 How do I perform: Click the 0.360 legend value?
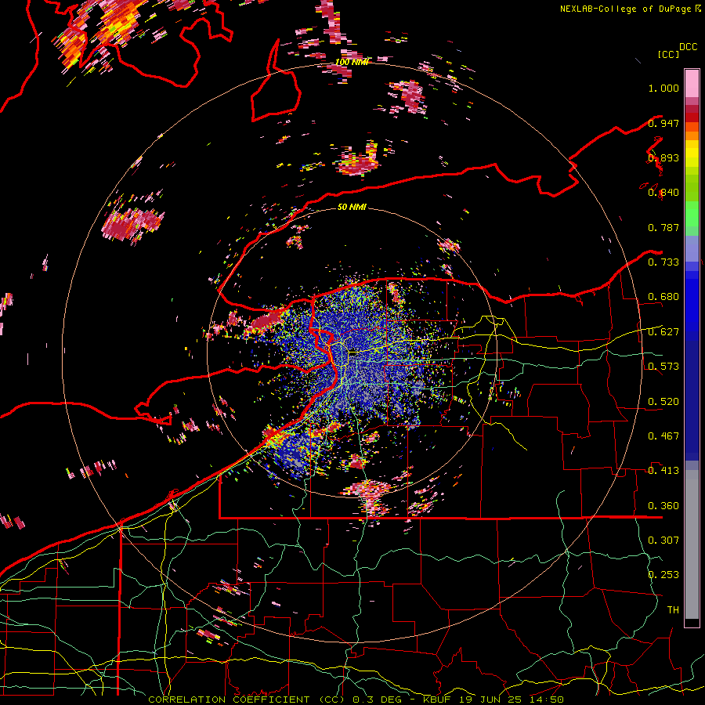point(663,506)
